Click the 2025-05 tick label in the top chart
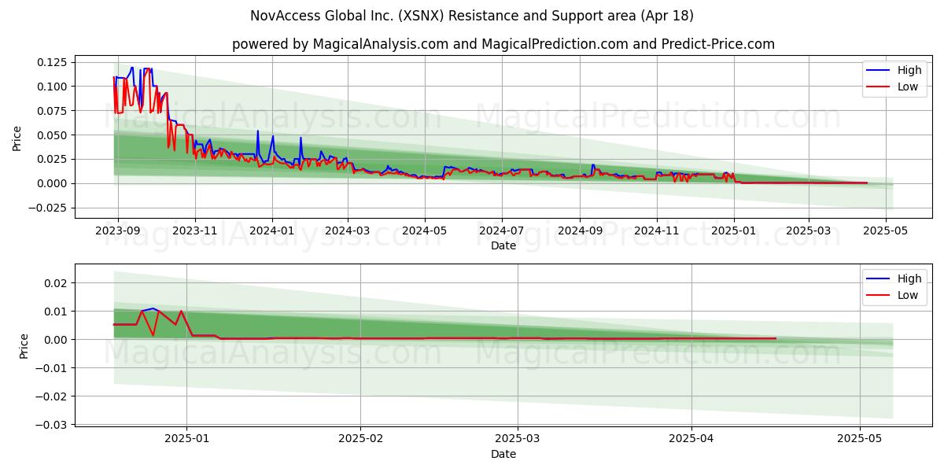944x472 pixels. click(886, 231)
